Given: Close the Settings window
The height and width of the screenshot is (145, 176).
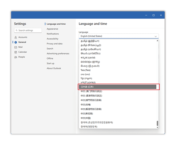Looking at the screenshot, I should coord(161,15).
